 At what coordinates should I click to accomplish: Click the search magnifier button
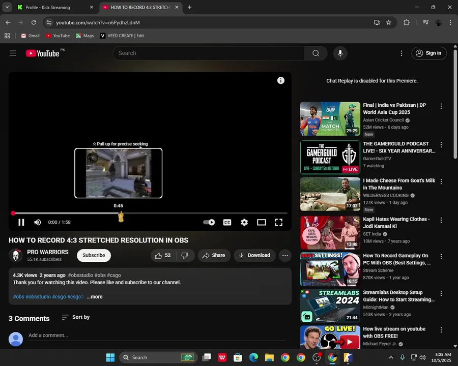pyautogui.click(x=316, y=53)
